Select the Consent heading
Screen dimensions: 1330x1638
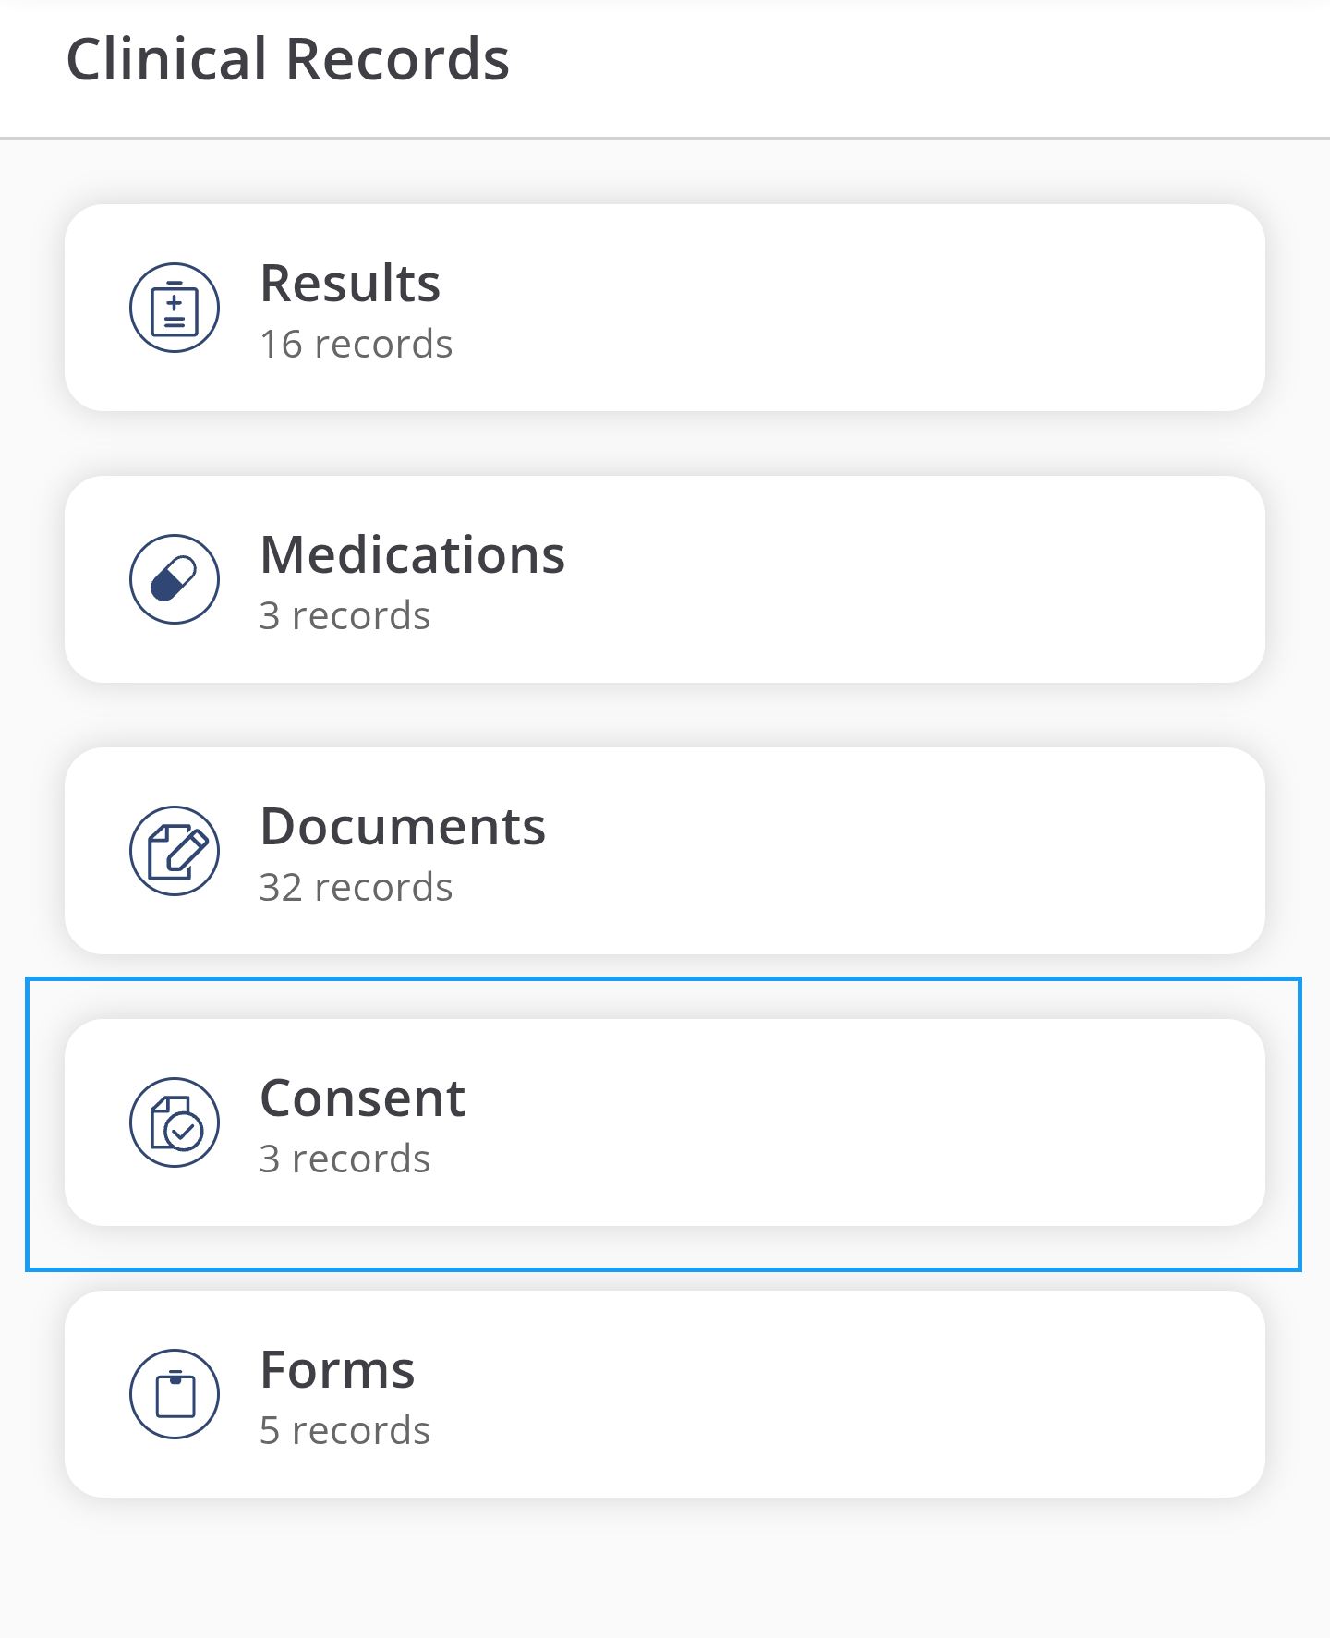tap(362, 1098)
